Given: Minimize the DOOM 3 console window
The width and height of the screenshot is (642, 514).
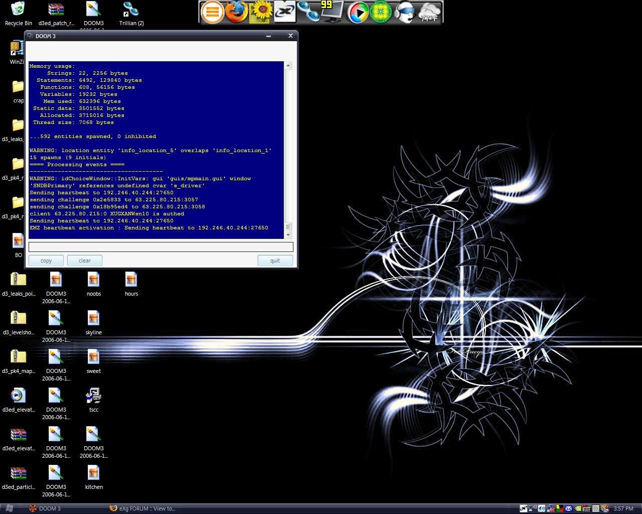Looking at the screenshot, I should [268, 36].
